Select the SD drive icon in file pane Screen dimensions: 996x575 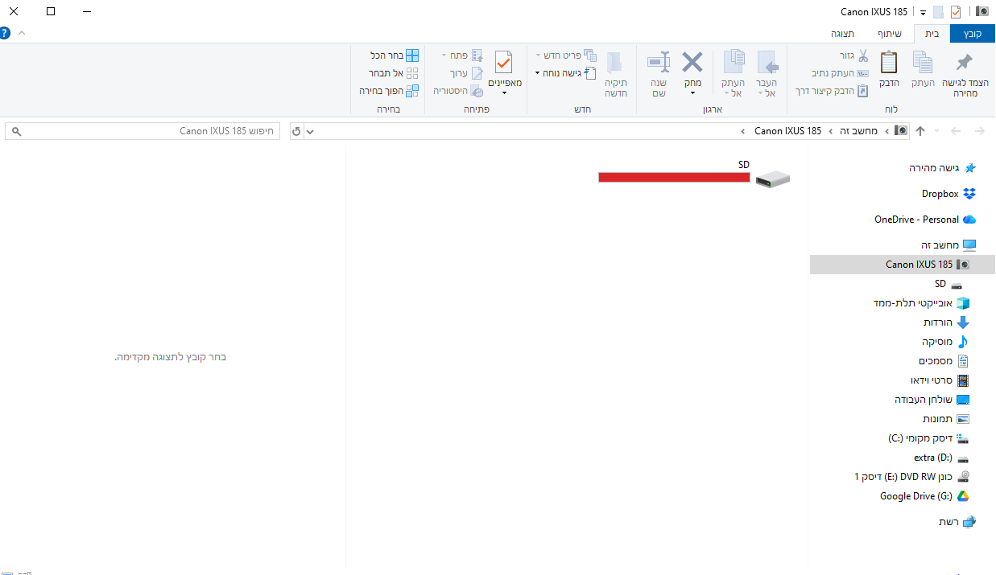coord(773,179)
